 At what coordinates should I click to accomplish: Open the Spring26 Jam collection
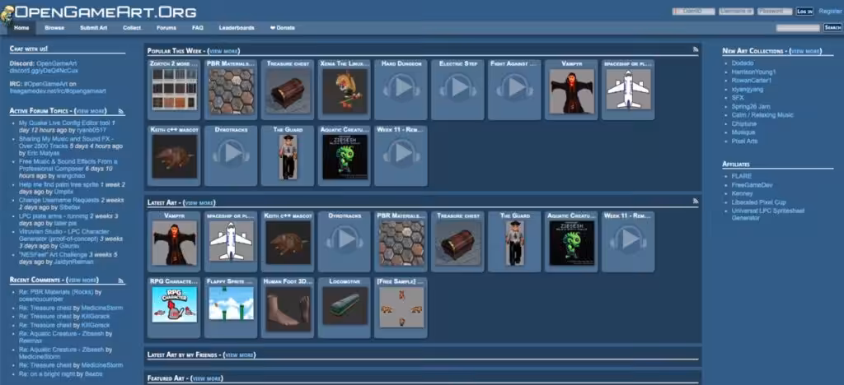750,106
